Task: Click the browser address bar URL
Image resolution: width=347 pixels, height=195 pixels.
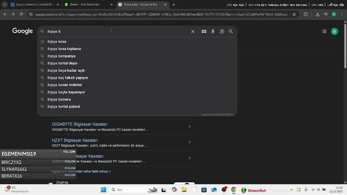Action: [162, 14]
